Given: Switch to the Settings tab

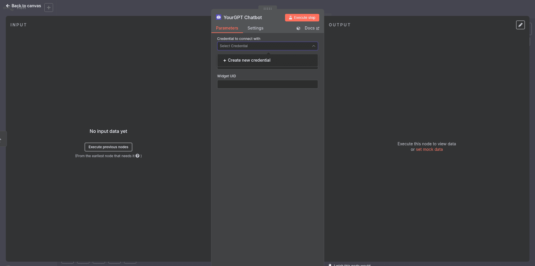Looking at the screenshot, I should (x=255, y=28).
